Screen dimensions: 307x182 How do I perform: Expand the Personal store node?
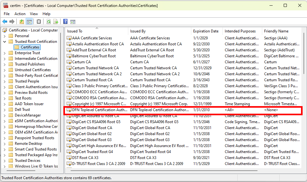pos(5,36)
